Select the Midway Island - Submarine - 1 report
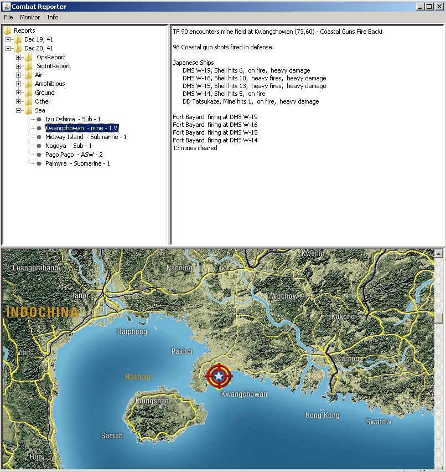Image resolution: width=446 pixels, height=472 pixels. (x=86, y=137)
